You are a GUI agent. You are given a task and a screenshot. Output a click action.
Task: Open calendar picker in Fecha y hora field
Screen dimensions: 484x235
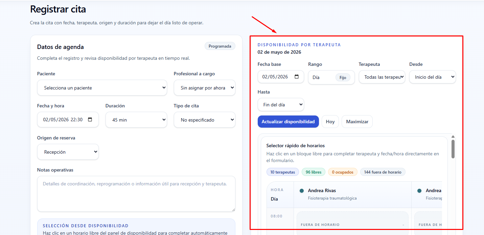(x=90, y=120)
